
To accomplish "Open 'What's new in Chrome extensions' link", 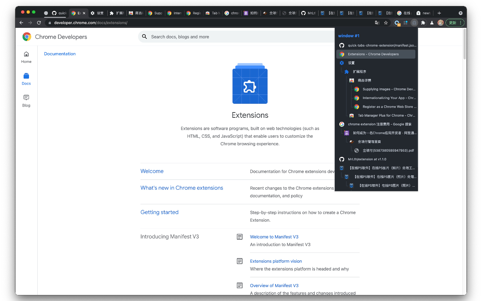I will [x=182, y=188].
